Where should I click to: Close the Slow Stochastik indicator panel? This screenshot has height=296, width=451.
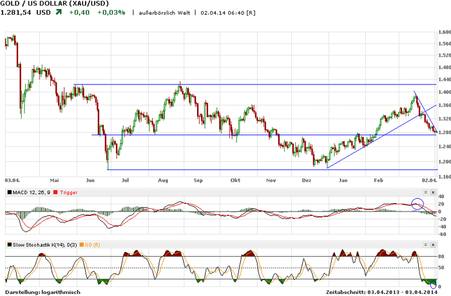pos(433,245)
